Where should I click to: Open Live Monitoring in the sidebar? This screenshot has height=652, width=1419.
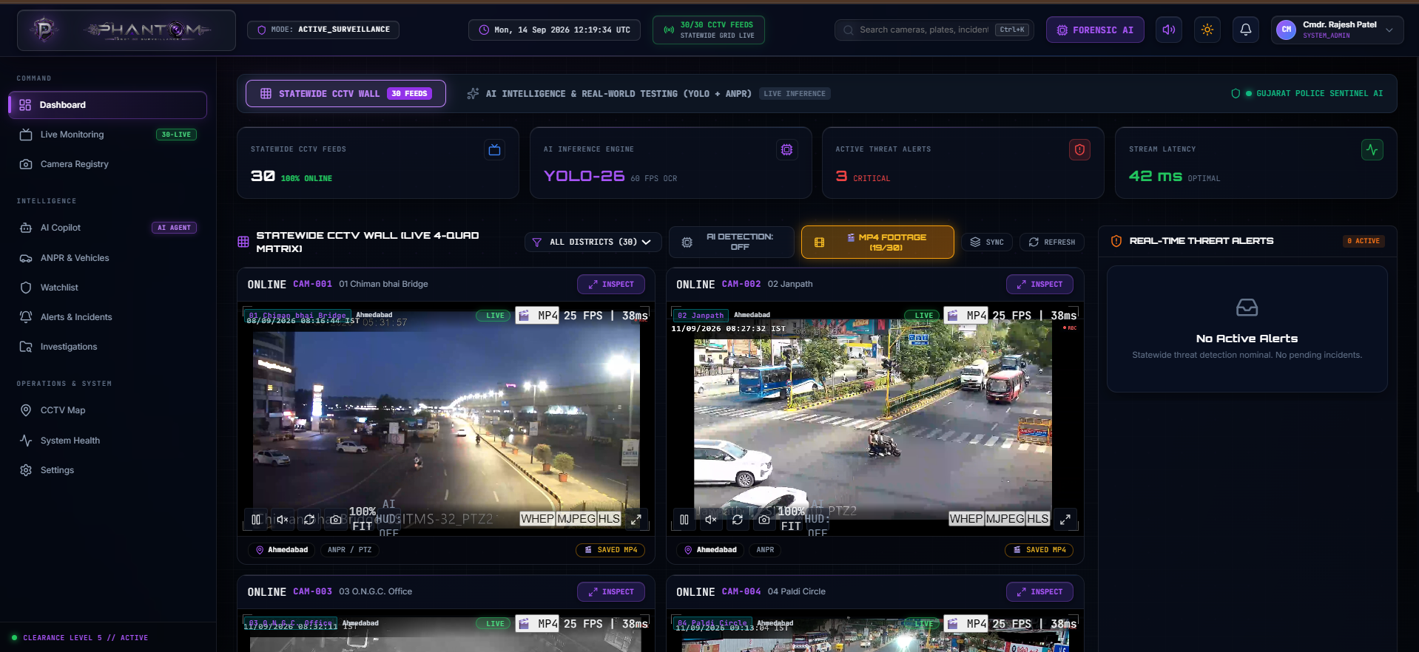[x=107, y=135]
